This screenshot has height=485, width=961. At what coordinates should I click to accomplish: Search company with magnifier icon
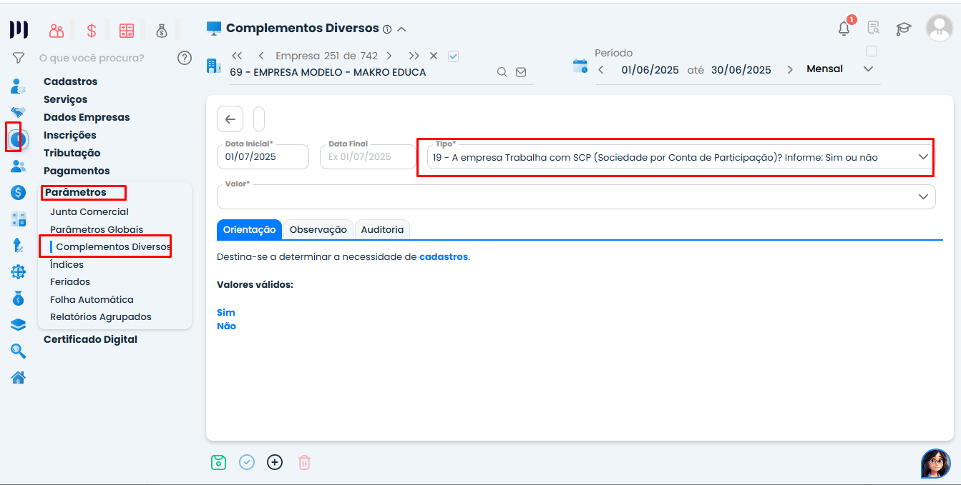tap(502, 72)
